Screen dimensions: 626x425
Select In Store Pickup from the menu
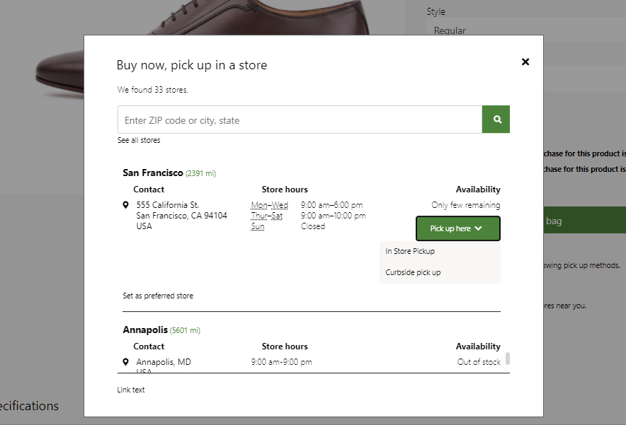(409, 250)
